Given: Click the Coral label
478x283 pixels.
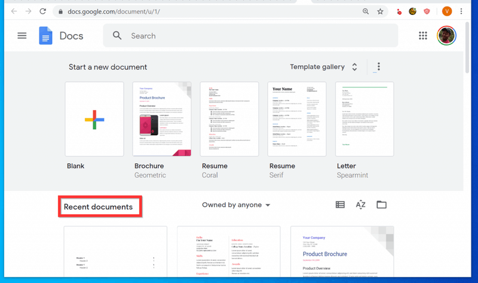Looking at the screenshot, I should (x=210, y=175).
